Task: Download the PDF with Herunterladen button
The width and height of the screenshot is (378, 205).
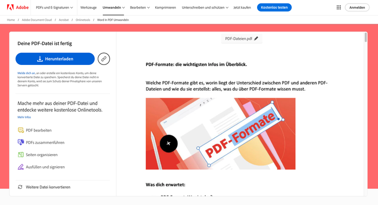Action: pyautogui.click(x=55, y=59)
